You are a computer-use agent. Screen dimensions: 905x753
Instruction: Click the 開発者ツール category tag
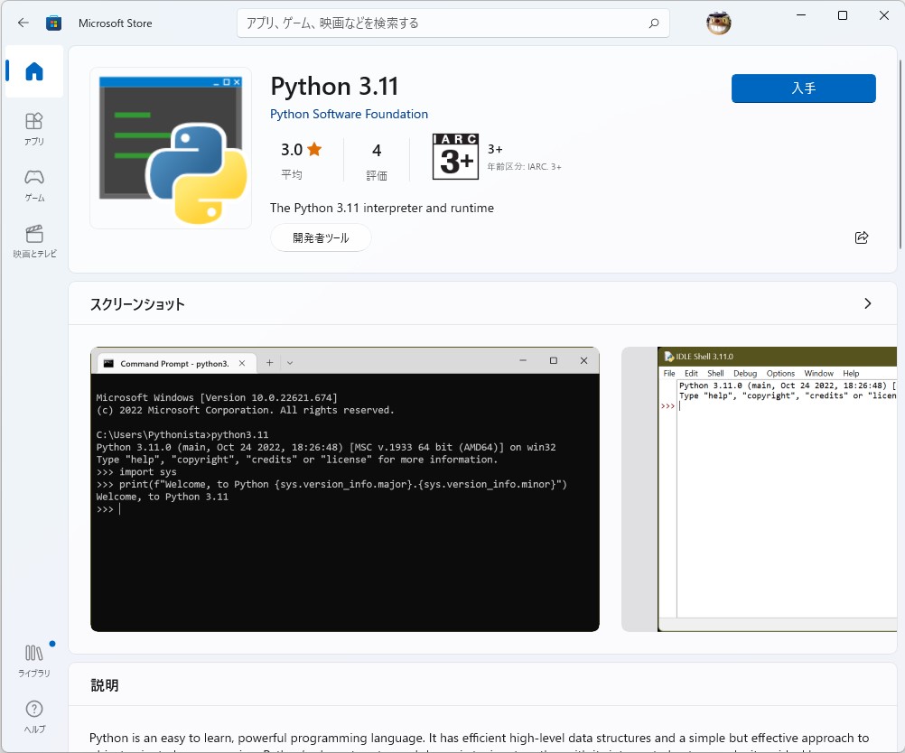coord(321,237)
